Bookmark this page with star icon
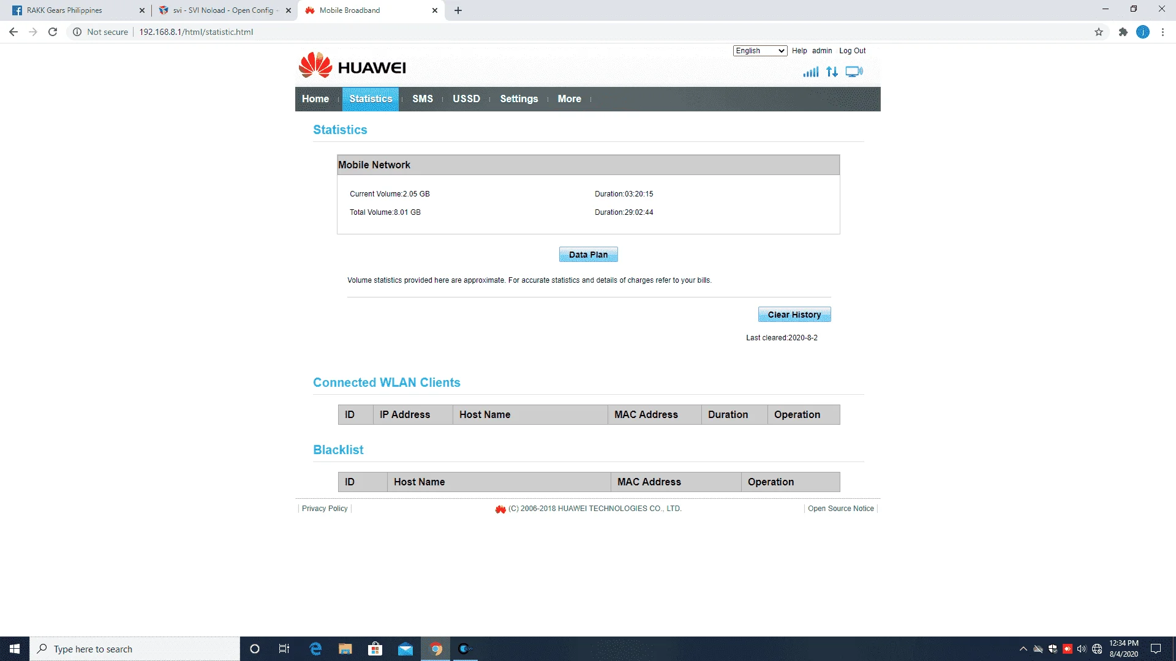Viewport: 1176px width, 661px height. click(1099, 32)
